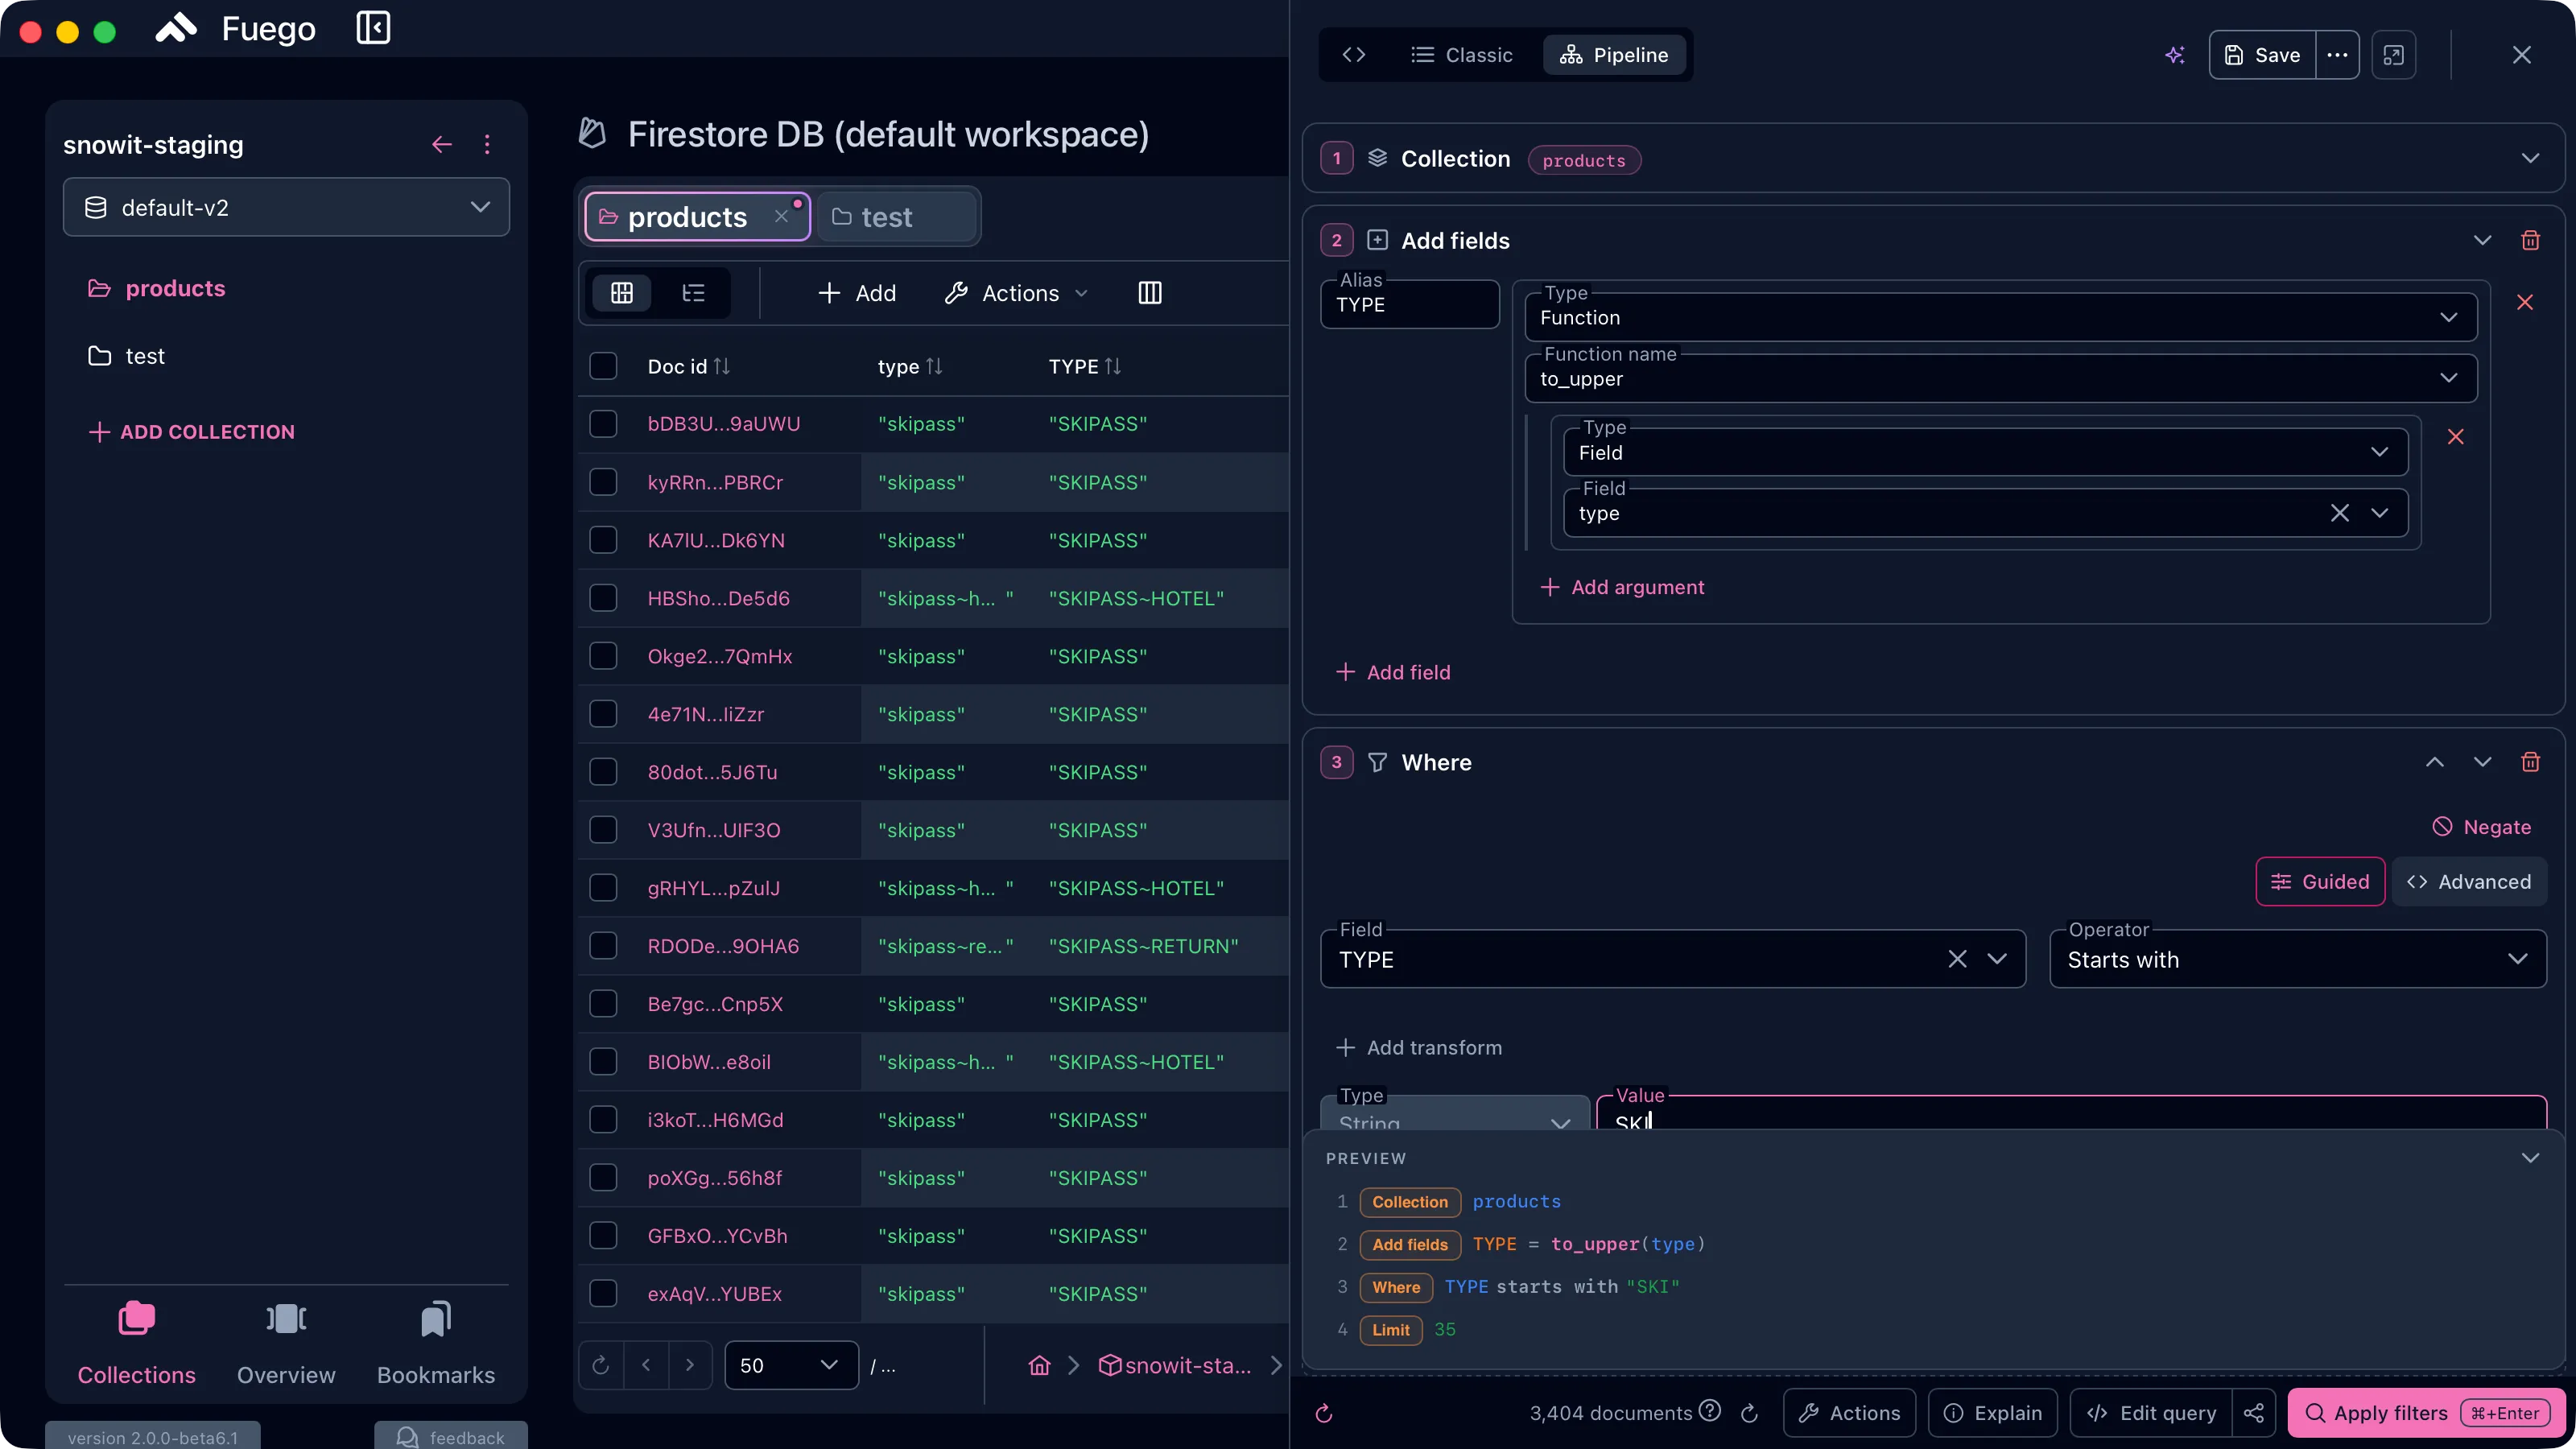Check the row bDB3U...9aUWU
The image size is (2576, 1449).
603,424
